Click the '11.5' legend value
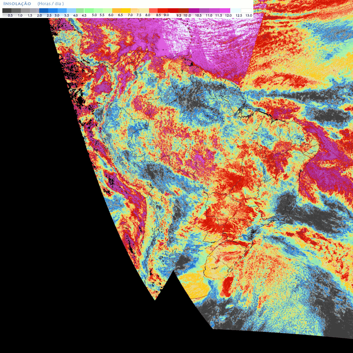353x353 pixels. 218,16
